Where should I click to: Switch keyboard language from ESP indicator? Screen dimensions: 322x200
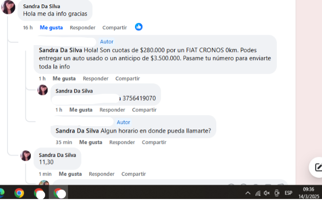pos(288,193)
